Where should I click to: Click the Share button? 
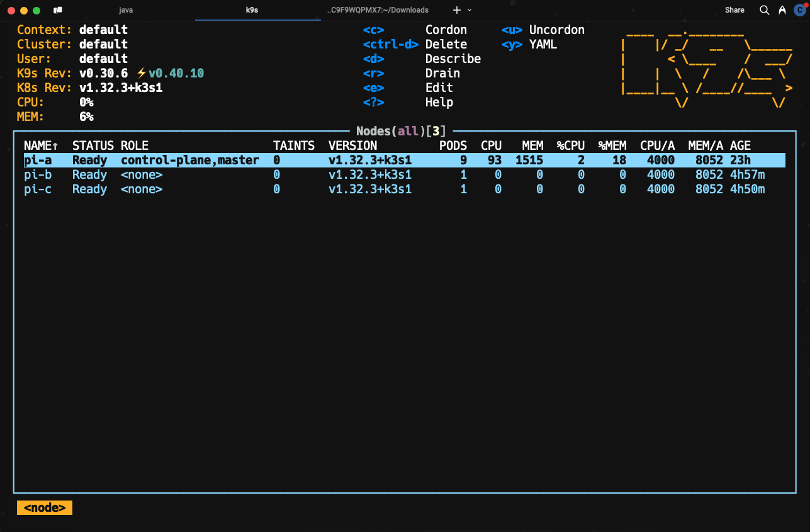tap(734, 10)
